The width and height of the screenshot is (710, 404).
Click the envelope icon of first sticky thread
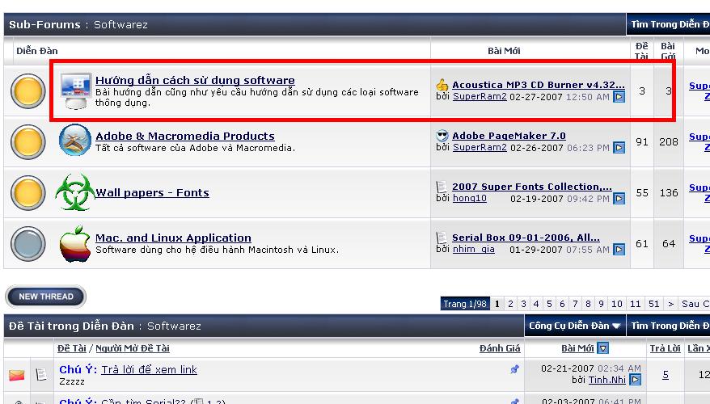click(x=17, y=375)
